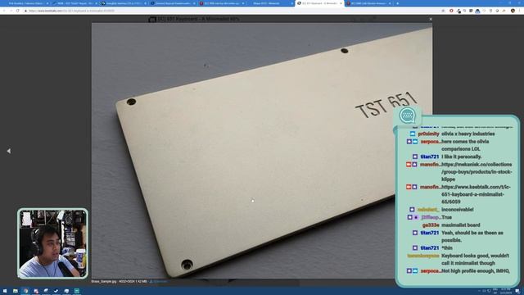Click the 'olivia x heavy industries' chat message
This screenshot has width=524, height=295.
click(468, 134)
